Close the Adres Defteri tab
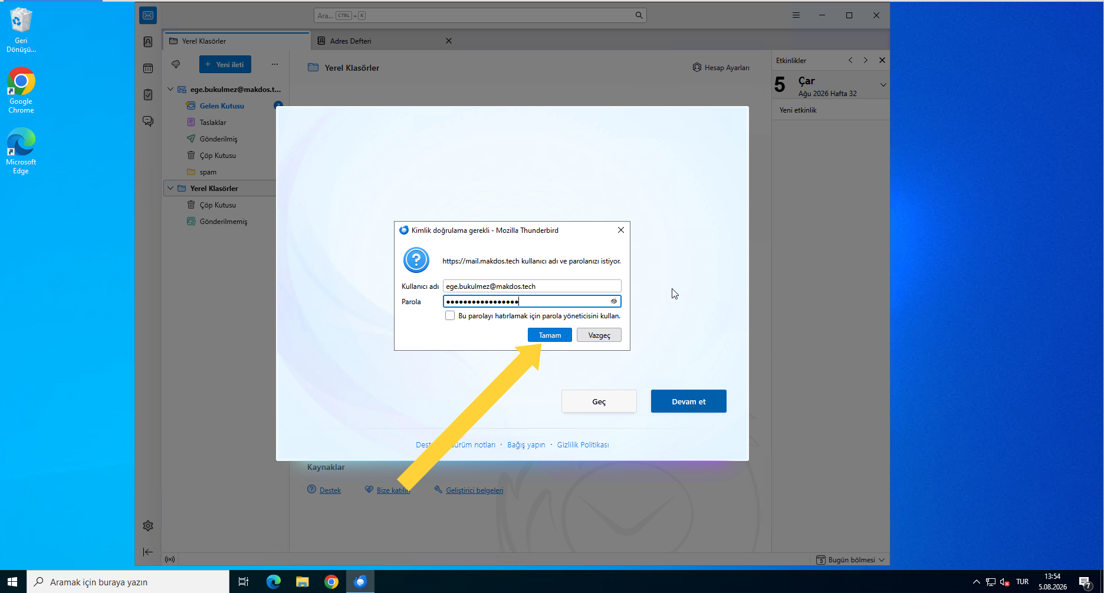The width and height of the screenshot is (1104, 593). coord(449,41)
